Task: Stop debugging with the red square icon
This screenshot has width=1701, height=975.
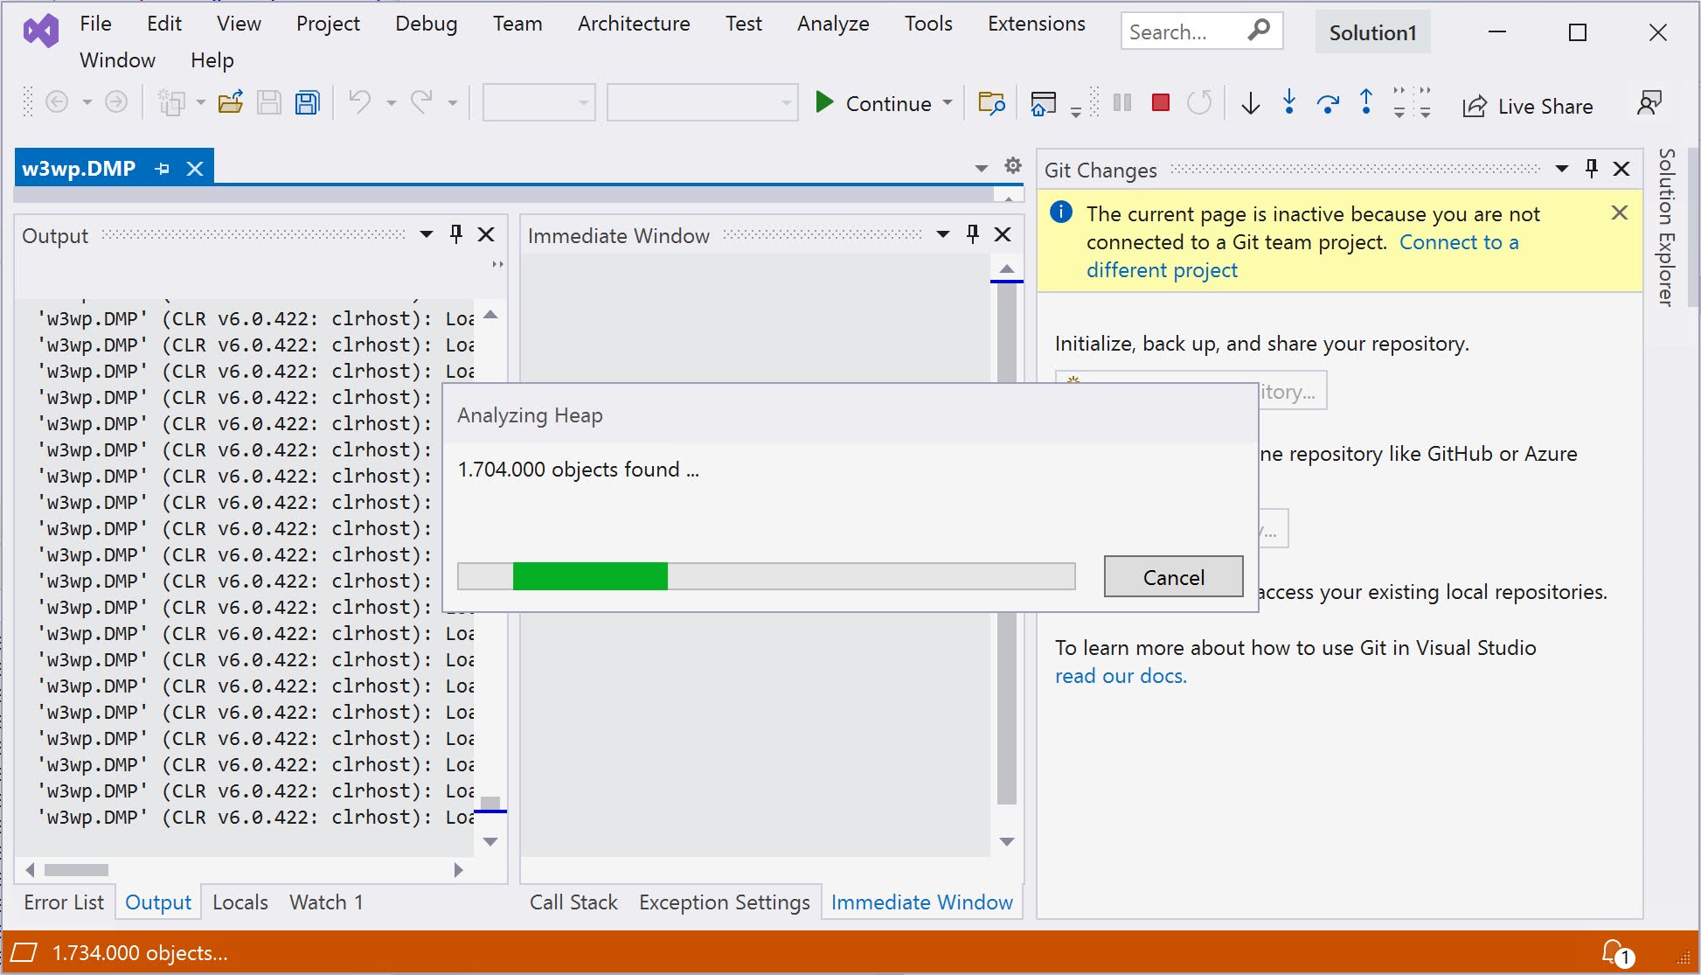Action: tap(1160, 103)
